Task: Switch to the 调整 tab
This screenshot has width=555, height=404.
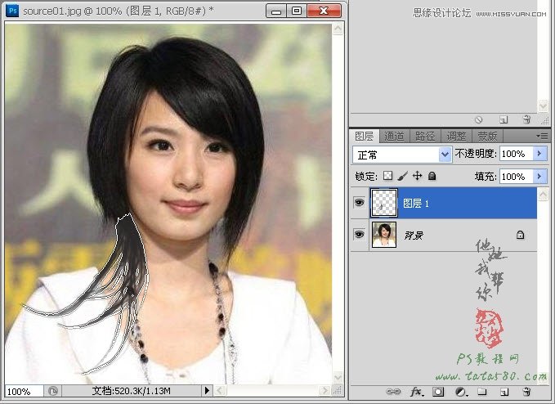Action: [456, 136]
